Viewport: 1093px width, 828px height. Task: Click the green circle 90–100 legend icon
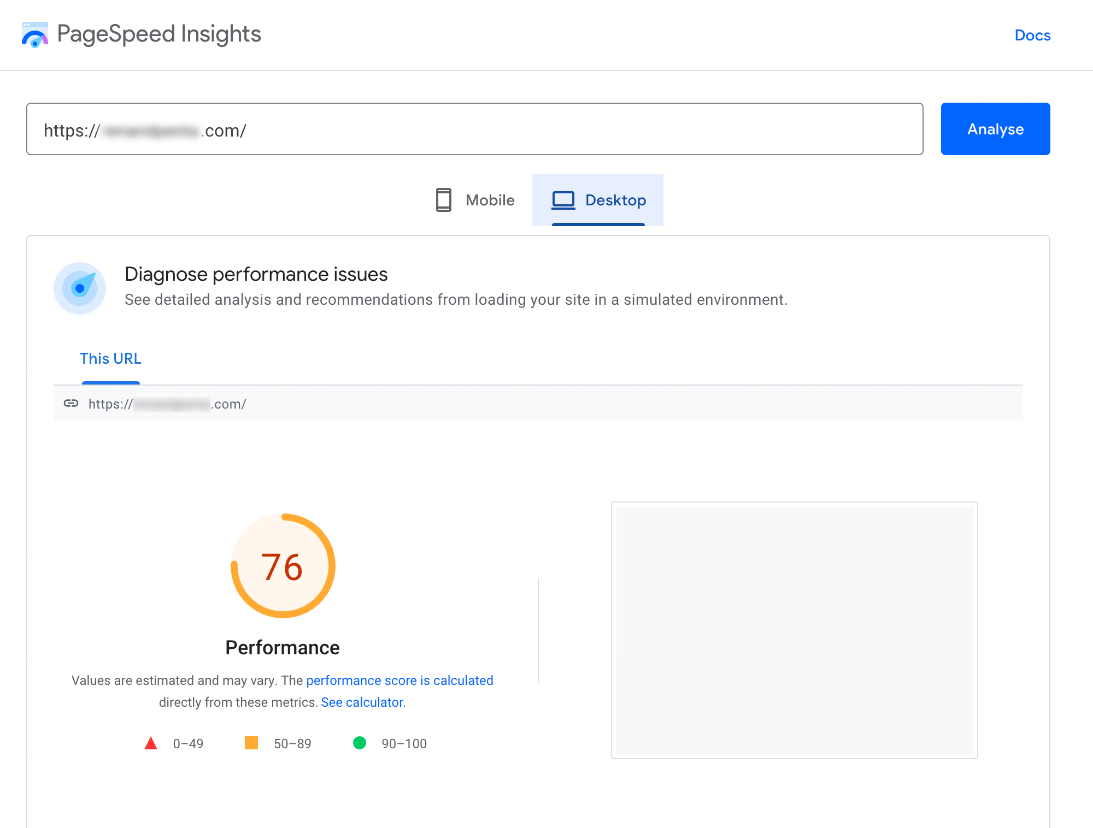tap(360, 743)
